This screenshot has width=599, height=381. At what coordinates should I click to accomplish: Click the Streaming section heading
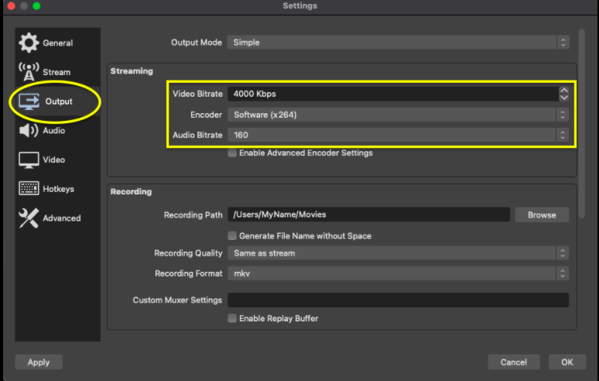(132, 71)
